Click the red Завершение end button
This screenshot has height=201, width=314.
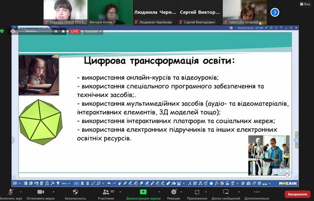coord(297,194)
